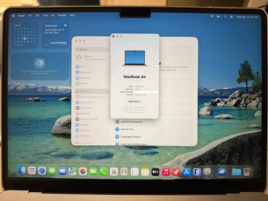Open the Finder icon in the Dock
The height and width of the screenshot is (201, 268).
[x=22, y=170]
